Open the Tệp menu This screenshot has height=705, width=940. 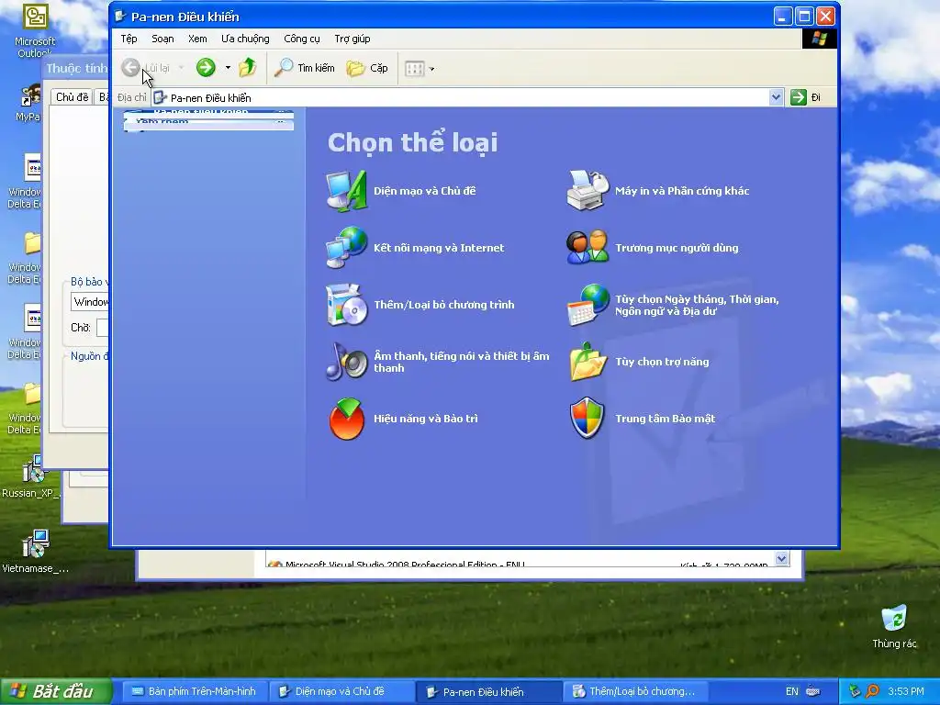(x=129, y=39)
